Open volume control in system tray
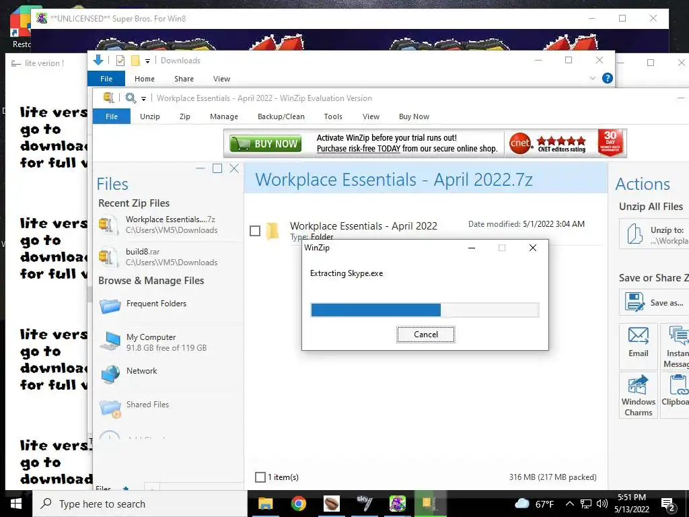The height and width of the screenshot is (517, 689). [x=602, y=504]
